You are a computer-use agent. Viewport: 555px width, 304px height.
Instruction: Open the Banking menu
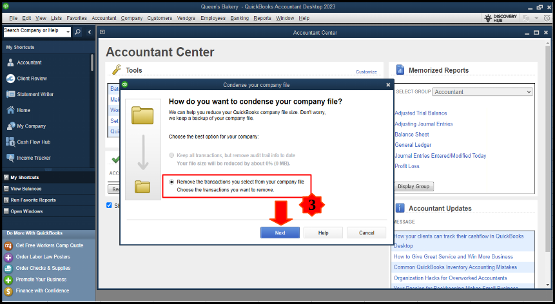tap(240, 18)
